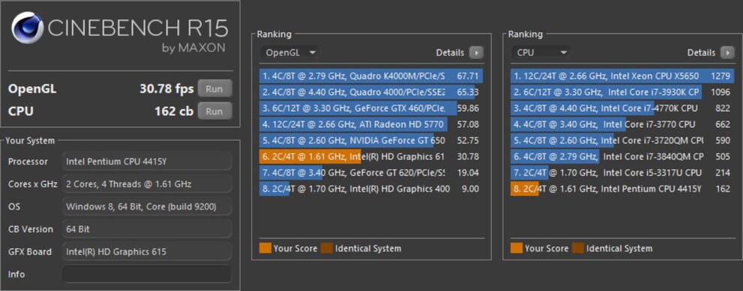Click Identical System swatch in CPU panel

[577, 248]
